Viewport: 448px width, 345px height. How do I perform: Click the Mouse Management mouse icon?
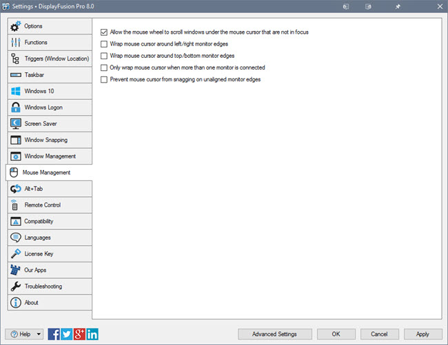coord(14,173)
